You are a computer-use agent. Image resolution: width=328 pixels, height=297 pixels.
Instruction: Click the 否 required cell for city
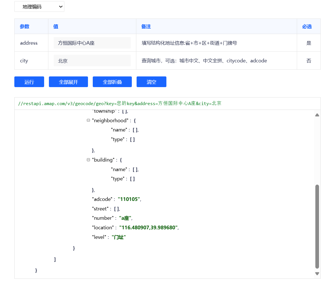(x=309, y=61)
